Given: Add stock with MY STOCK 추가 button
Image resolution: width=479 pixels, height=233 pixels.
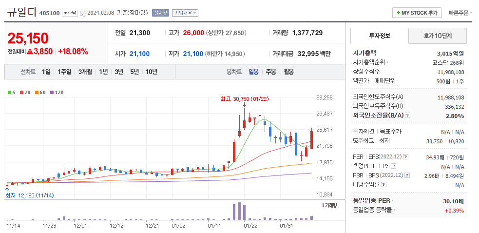Looking at the screenshot, I should coord(417,13).
